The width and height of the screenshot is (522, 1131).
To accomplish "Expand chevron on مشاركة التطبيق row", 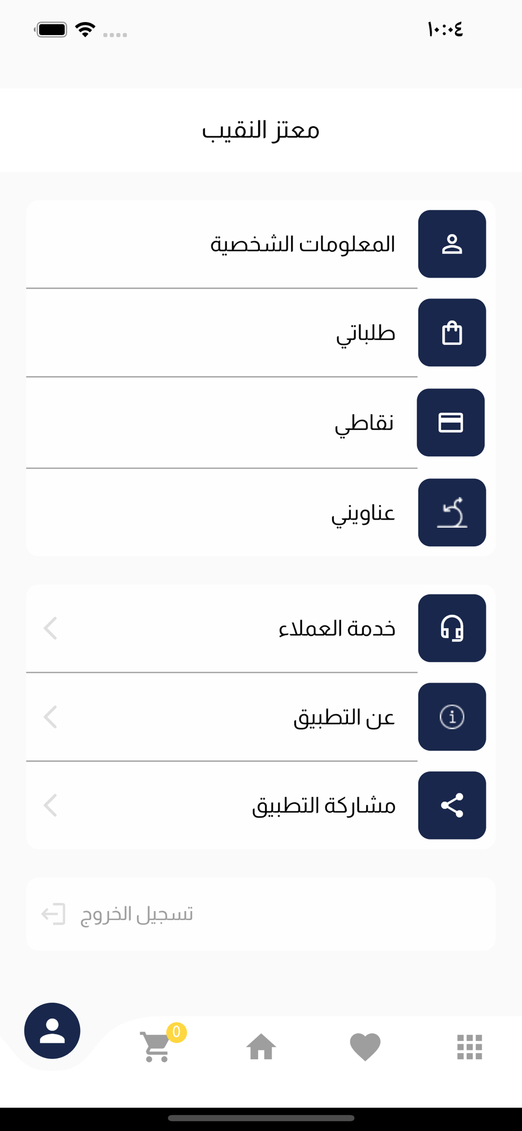I will click(50, 805).
